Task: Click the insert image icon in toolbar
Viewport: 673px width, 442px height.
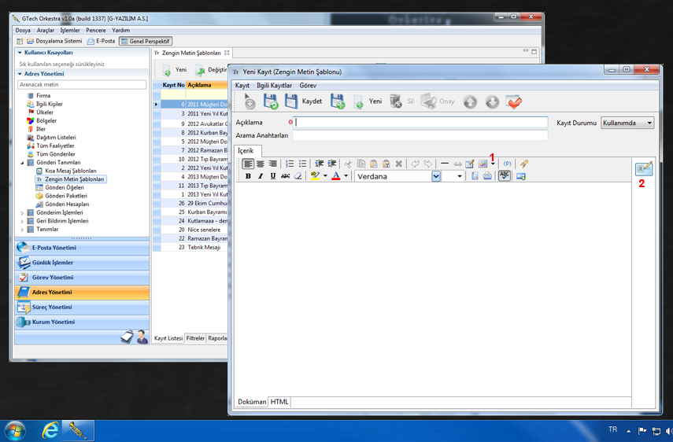Action: coord(483,164)
